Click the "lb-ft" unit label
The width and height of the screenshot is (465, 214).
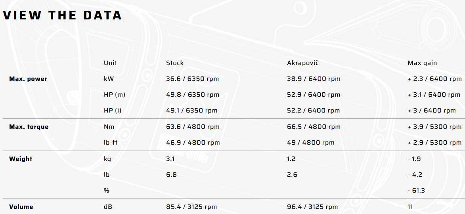coord(111,143)
